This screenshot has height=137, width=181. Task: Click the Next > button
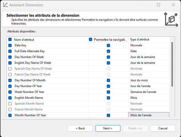108,128
